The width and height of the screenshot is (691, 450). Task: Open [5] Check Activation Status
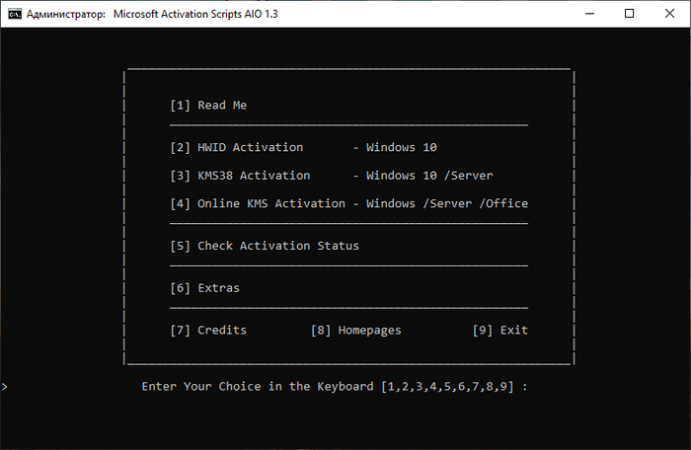tap(265, 246)
